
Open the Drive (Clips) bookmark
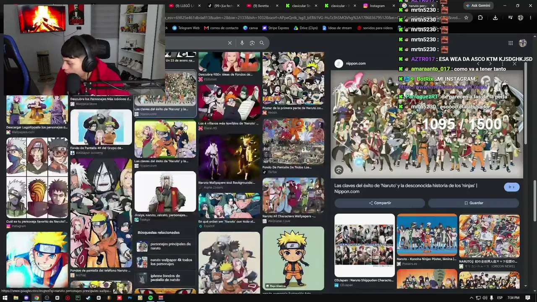pos(305,28)
